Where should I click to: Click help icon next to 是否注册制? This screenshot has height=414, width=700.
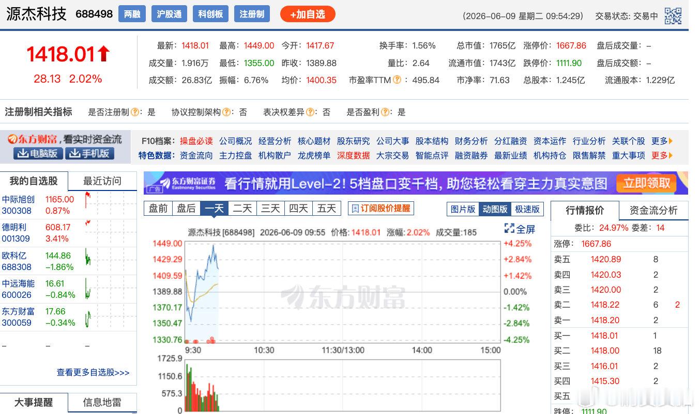pyautogui.click(x=135, y=112)
